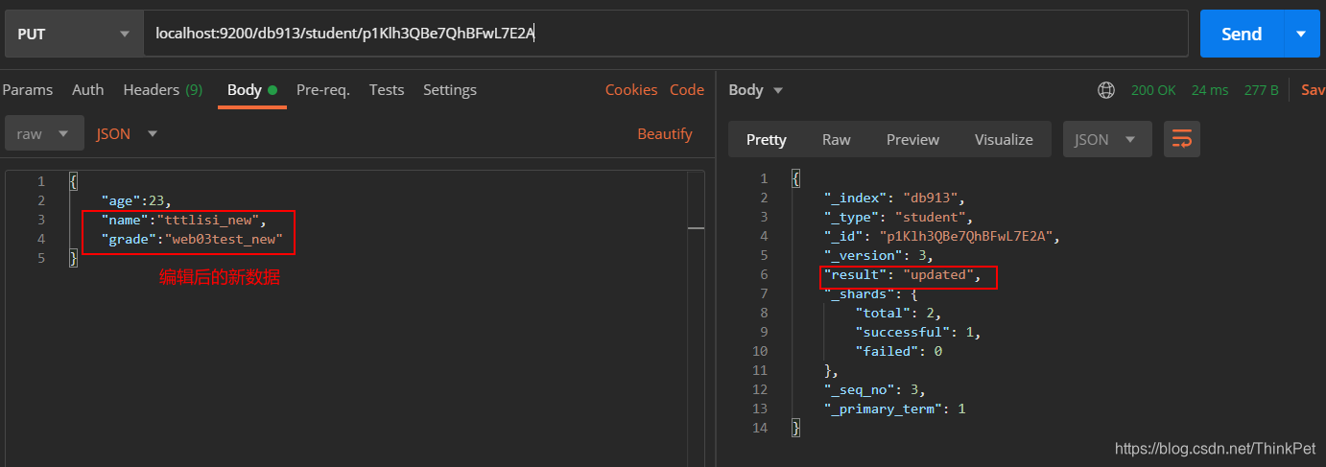Click the globe network icon
The width and height of the screenshot is (1326, 467).
(x=1106, y=90)
